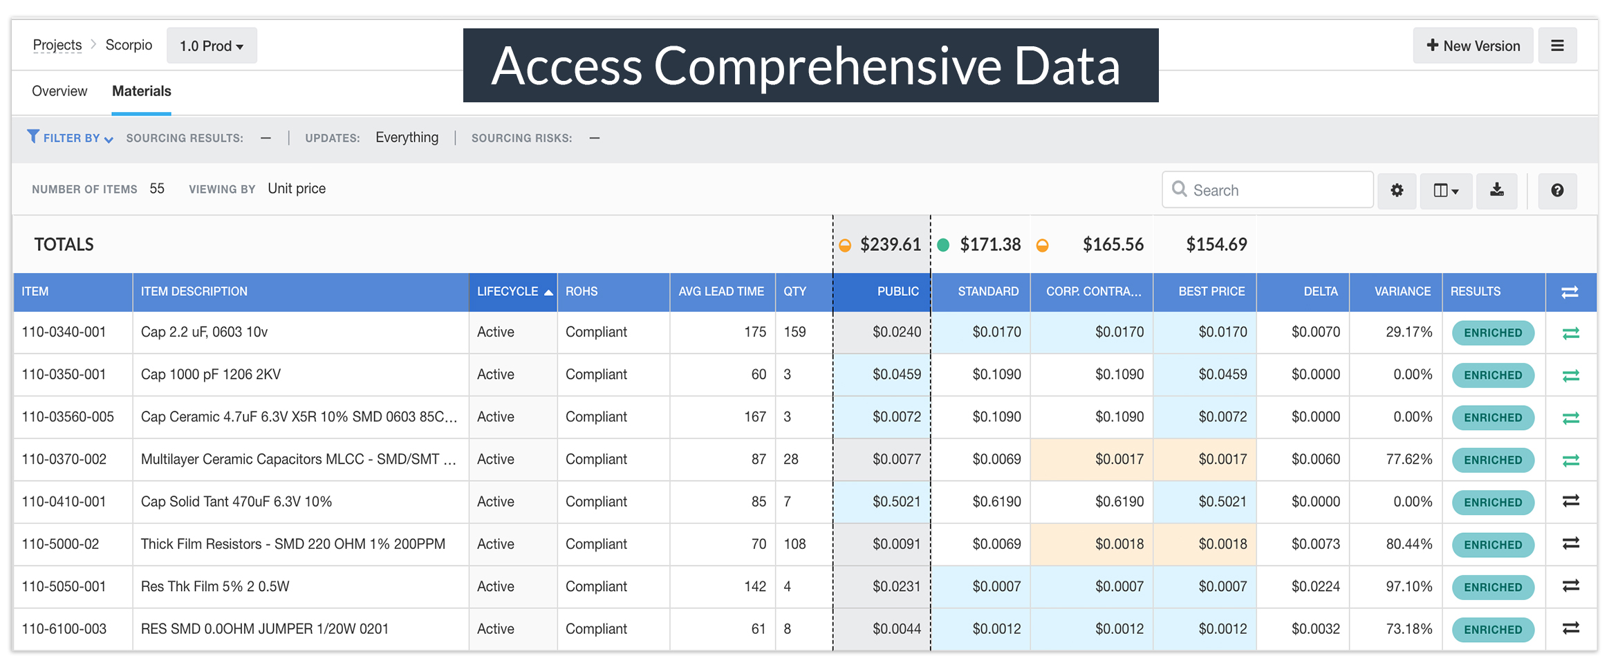
Task: Open the help question mark icon
Action: (x=1557, y=190)
